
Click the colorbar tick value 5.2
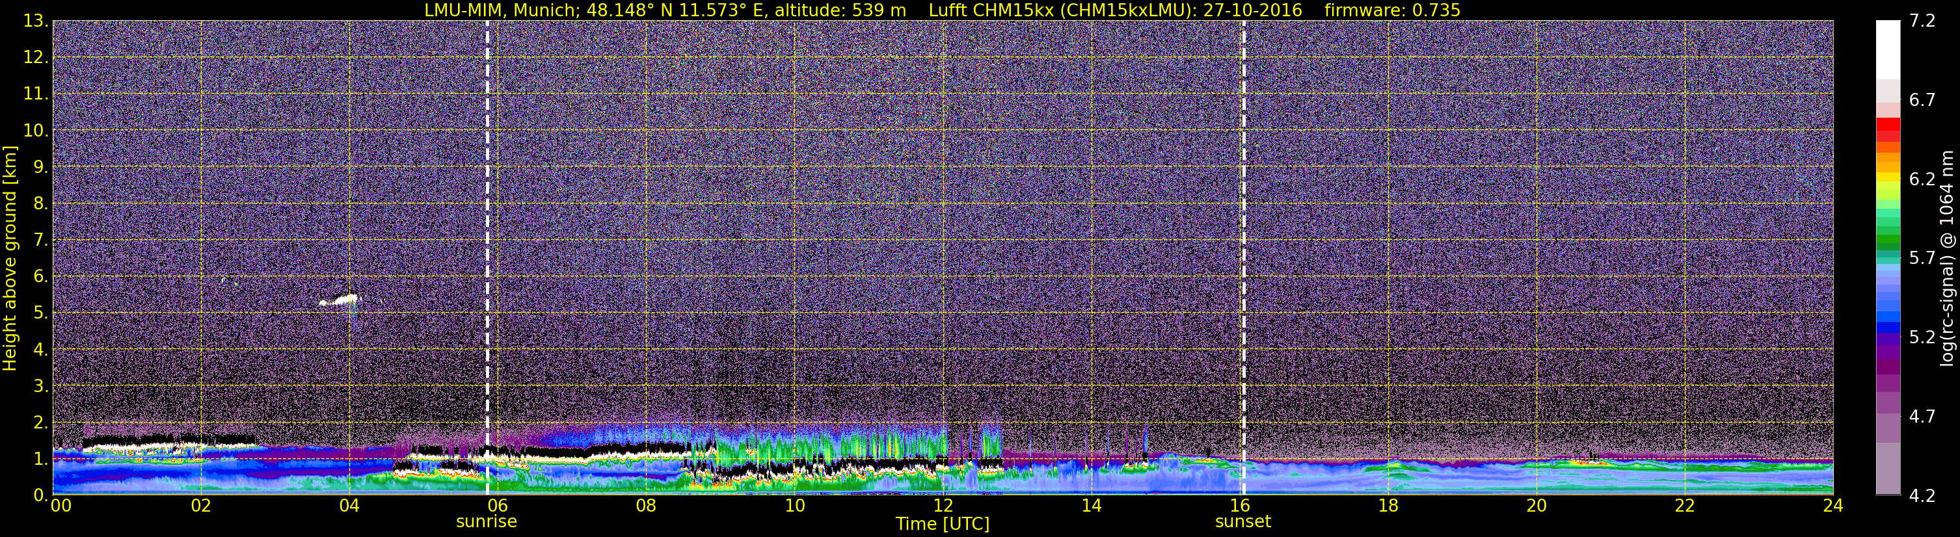1922,337
